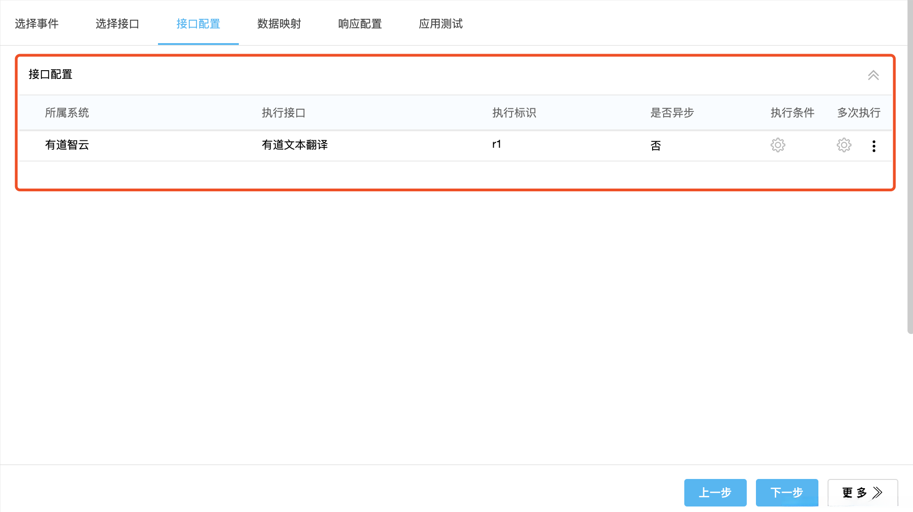The height and width of the screenshot is (512, 913).
Task: Click the 执行标识 value r1
Action: click(497, 144)
